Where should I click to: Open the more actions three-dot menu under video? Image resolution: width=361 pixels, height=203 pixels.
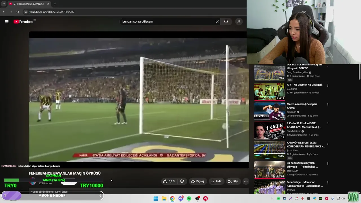(x=246, y=181)
